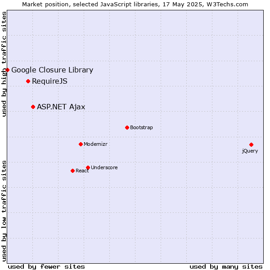Image resolution: width=270 pixels, height=270 pixels.
Task: Click 'used by many sites' axis label
Action: pyautogui.click(x=226, y=267)
